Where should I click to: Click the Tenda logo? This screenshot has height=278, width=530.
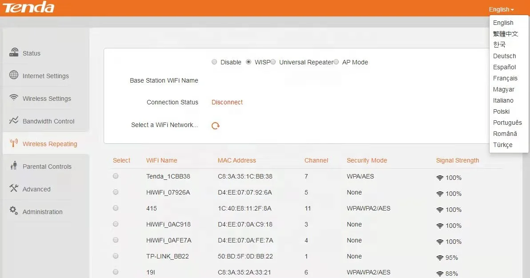pos(28,8)
